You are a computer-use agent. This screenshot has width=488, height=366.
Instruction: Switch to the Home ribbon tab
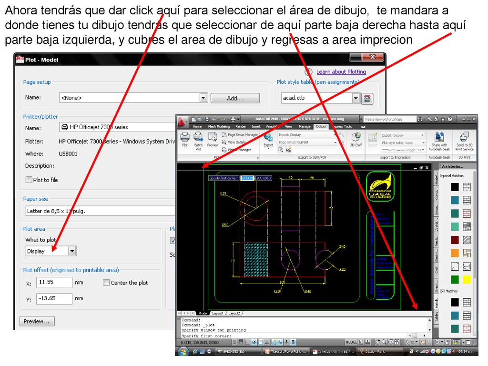pyautogui.click(x=197, y=126)
